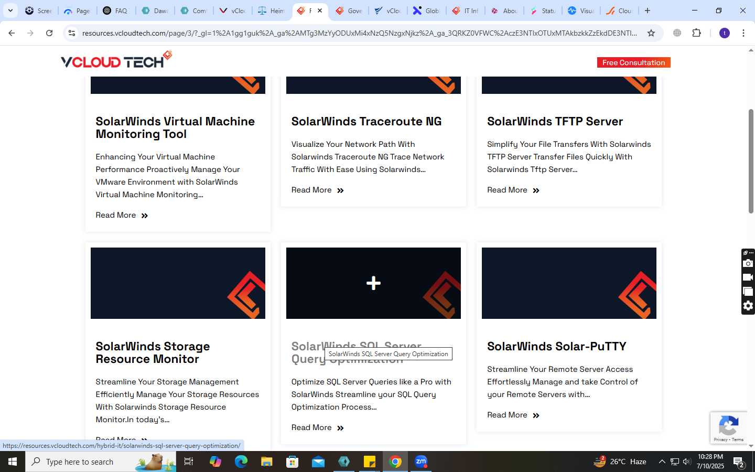View site information icon in address bar
The width and height of the screenshot is (755, 472).
click(72, 33)
